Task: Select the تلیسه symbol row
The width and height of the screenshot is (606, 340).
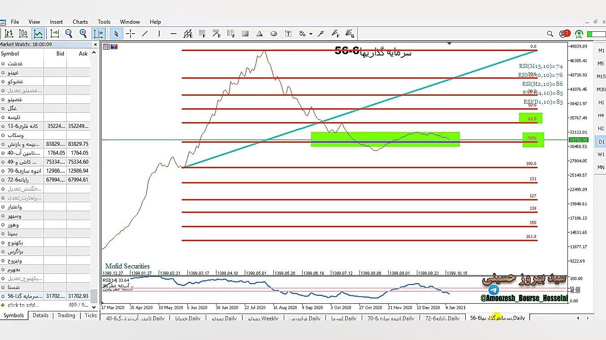Action: 45,117
